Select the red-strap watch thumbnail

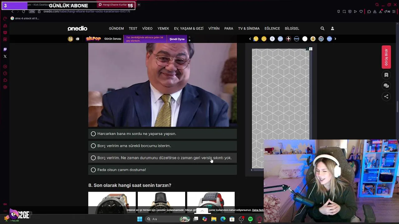click(211, 203)
